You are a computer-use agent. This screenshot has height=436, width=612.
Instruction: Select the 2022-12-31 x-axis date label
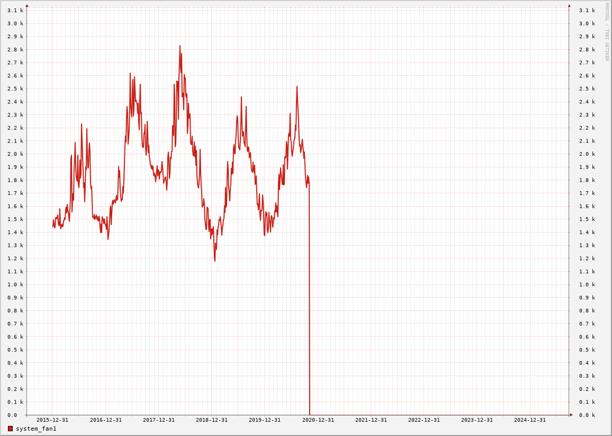(x=424, y=420)
